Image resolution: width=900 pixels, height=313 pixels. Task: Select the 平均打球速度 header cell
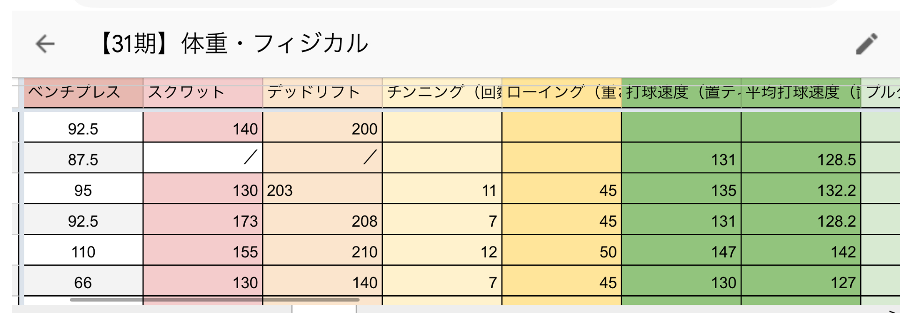click(801, 93)
